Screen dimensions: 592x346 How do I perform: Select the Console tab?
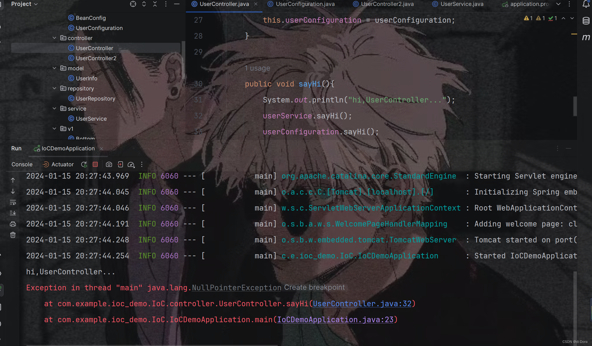[x=22, y=164]
